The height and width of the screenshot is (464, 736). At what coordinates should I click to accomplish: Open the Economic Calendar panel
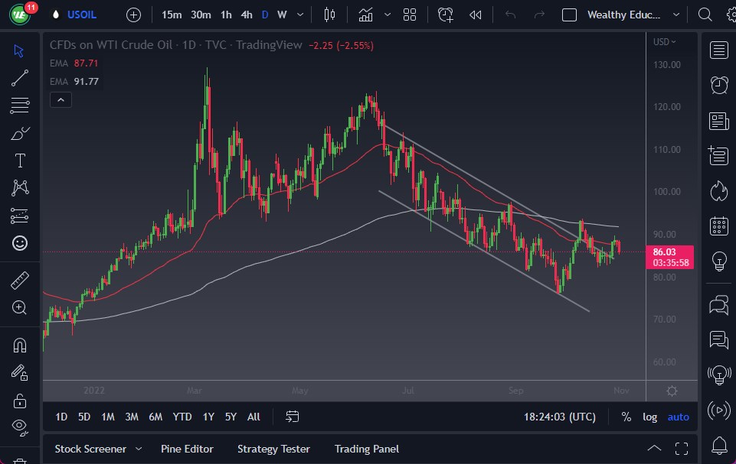[718, 226]
